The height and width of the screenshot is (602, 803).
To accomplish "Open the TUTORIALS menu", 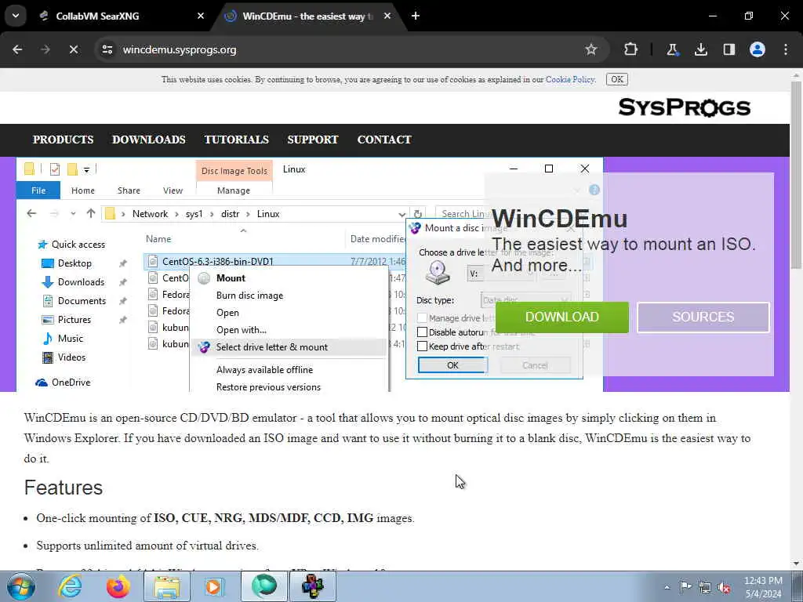I will click(236, 140).
